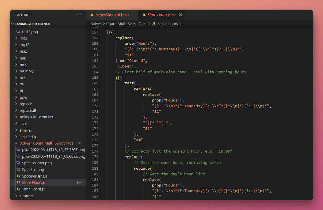This screenshot has width=323, height=210.
Task: Close the Store Hours.js tab
Action: (180, 15)
